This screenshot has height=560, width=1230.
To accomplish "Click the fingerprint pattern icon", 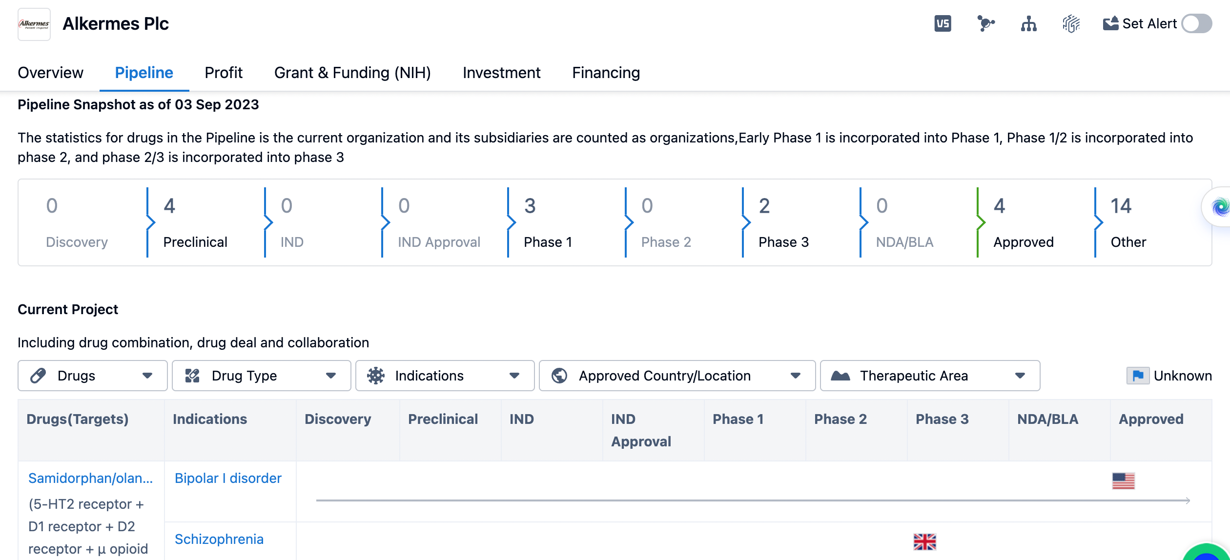I will tap(1071, 23).
